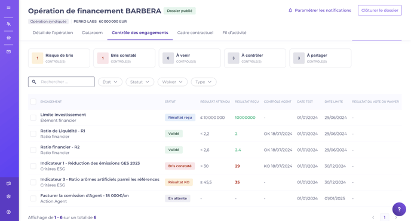Screen dimensions: 411x221
Task: Switch to Détail de l'opération tab
Action: pyautogui.click(x=53, y=33)
